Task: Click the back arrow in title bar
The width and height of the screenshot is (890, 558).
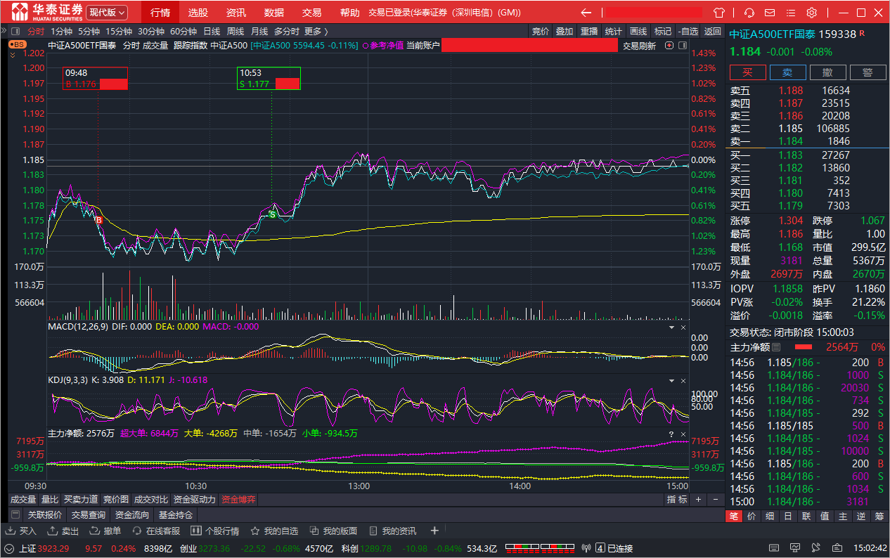Action: (x=586, y=13)
